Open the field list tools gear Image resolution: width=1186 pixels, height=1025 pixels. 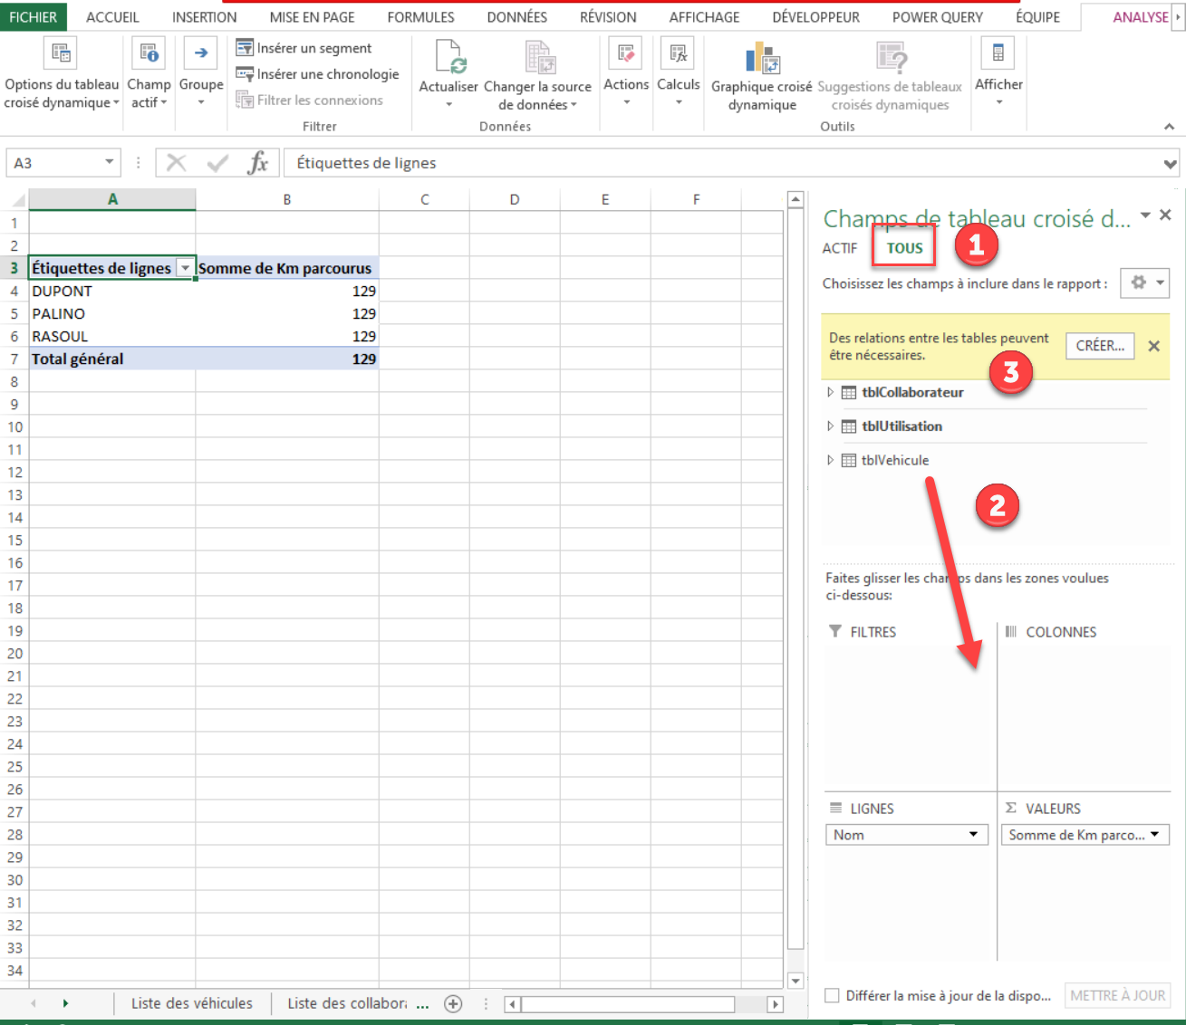point(1145,283)
